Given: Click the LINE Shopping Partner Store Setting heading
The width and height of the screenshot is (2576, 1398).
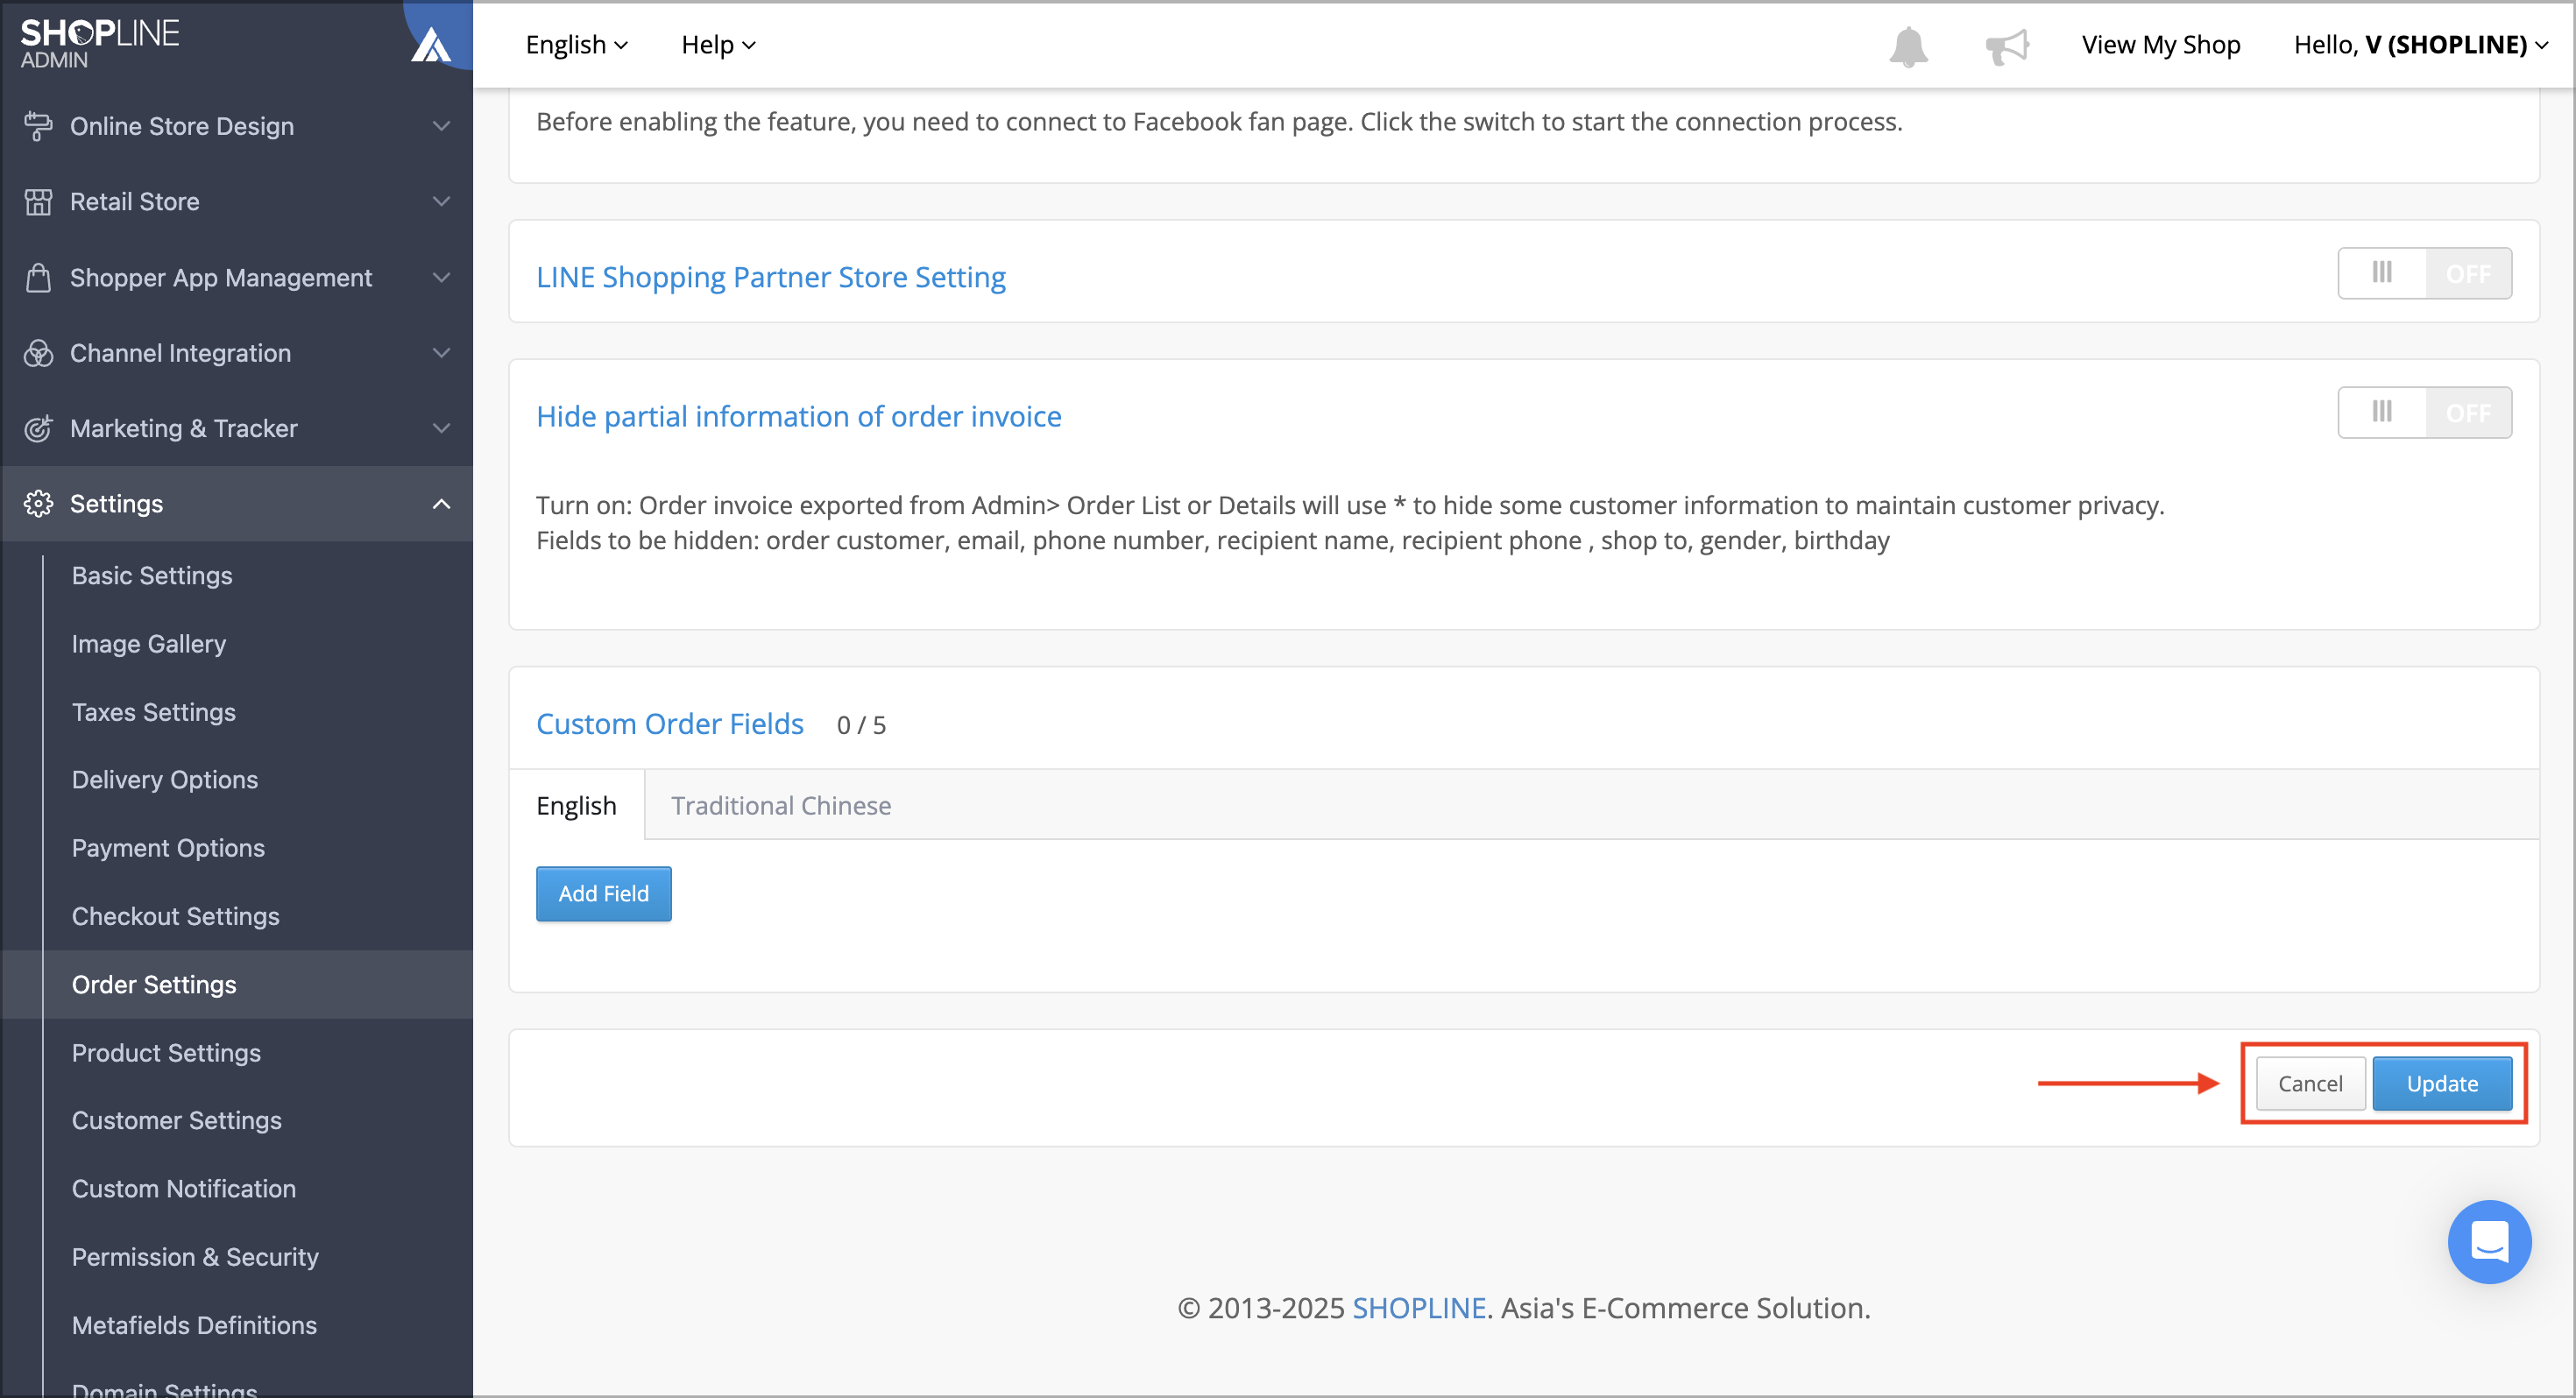Looking at the screenshot, I should click(x=770, y=276).
